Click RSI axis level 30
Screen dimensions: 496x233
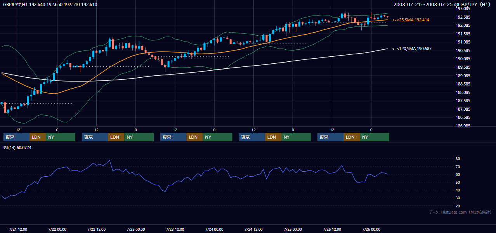(x=458, y=198)
